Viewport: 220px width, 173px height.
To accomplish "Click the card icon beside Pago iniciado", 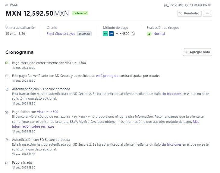I will point(7,162).
